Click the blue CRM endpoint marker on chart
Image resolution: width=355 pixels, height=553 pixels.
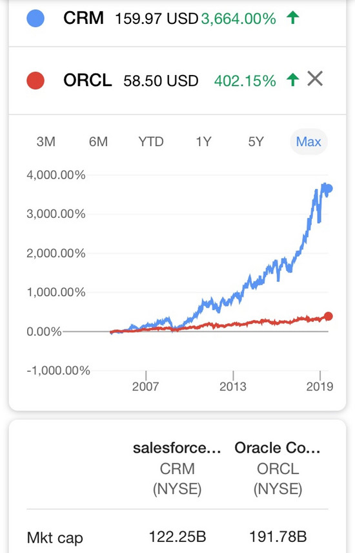pyautogui.click(x=329, y=189)
